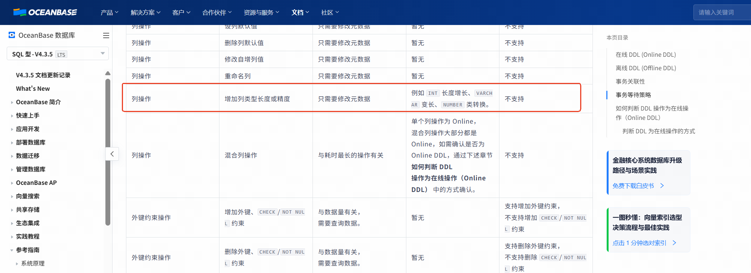Open the What's New page
The image size is (751, 273).
tap(33, 89)
